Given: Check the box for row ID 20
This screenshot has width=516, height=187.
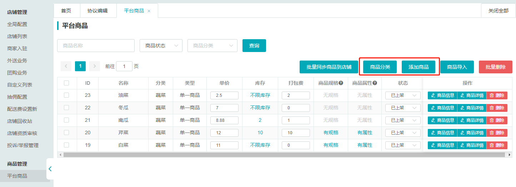Looking at the screenshot, I should pos(66,133).
